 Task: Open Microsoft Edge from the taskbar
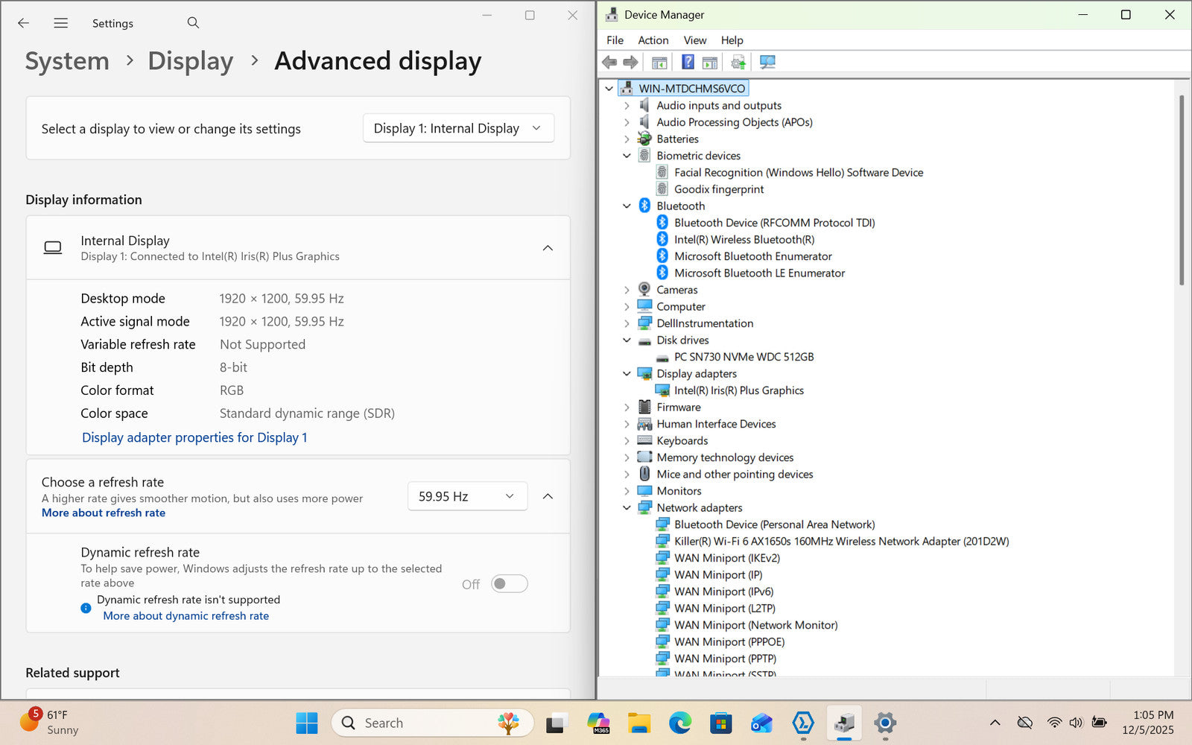click(679, 723)
